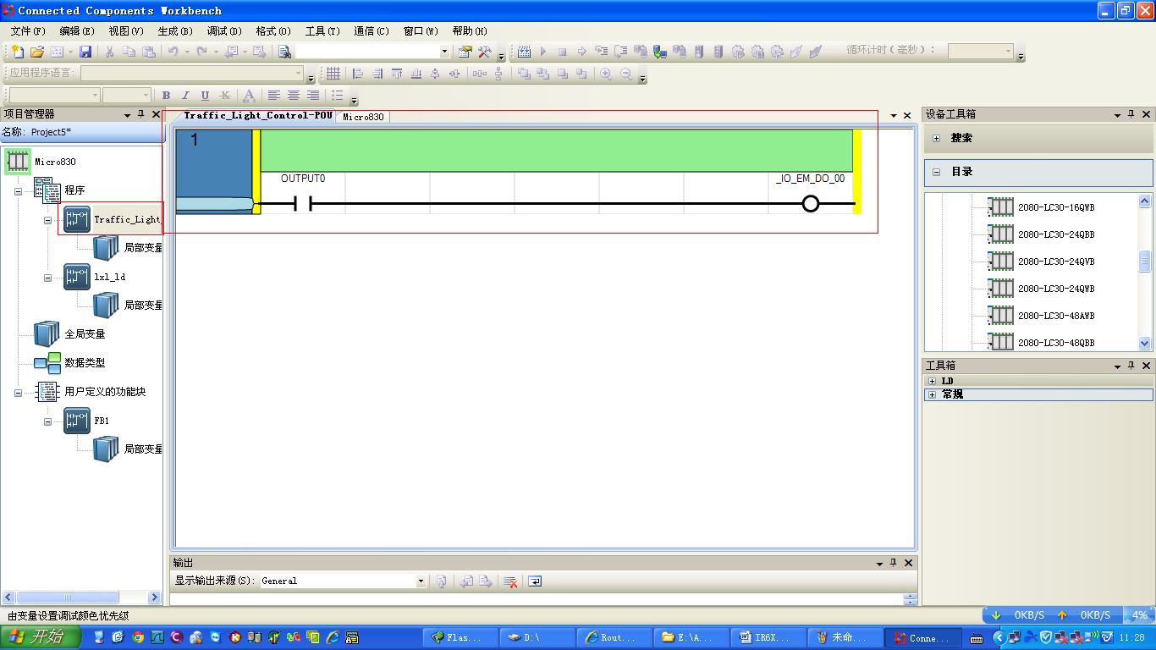Click the output coil _IO_EM_DO_00
Viewport: 1156px width, 650px height.
[810, 204]
